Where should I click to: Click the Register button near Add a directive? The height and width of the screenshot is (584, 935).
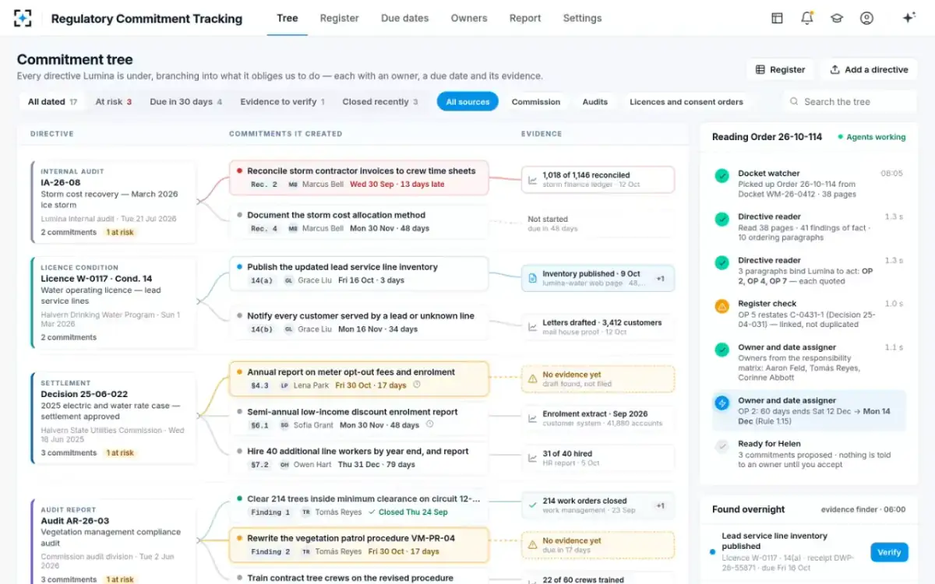[780, 69]
